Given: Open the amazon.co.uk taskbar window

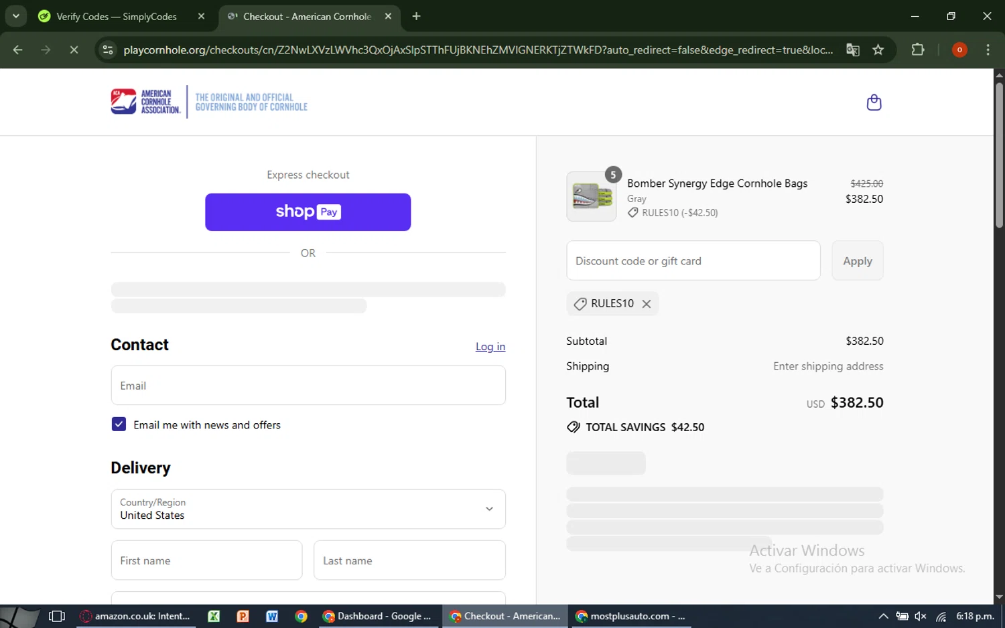Looking at the screenshot, I should pyautogui.click(x=135, y=616).
